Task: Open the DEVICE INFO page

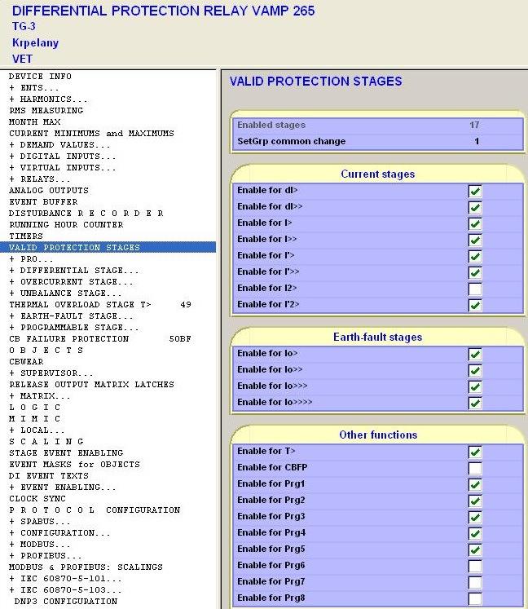Action: pos(40,76)
